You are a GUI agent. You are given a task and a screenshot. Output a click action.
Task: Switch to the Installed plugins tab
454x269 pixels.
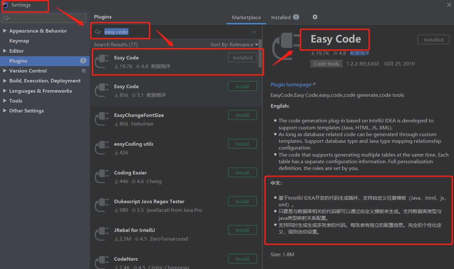tap(285, 17)
